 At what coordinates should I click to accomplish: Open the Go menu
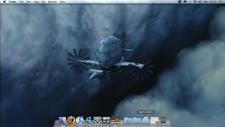[x=44, y=2]
